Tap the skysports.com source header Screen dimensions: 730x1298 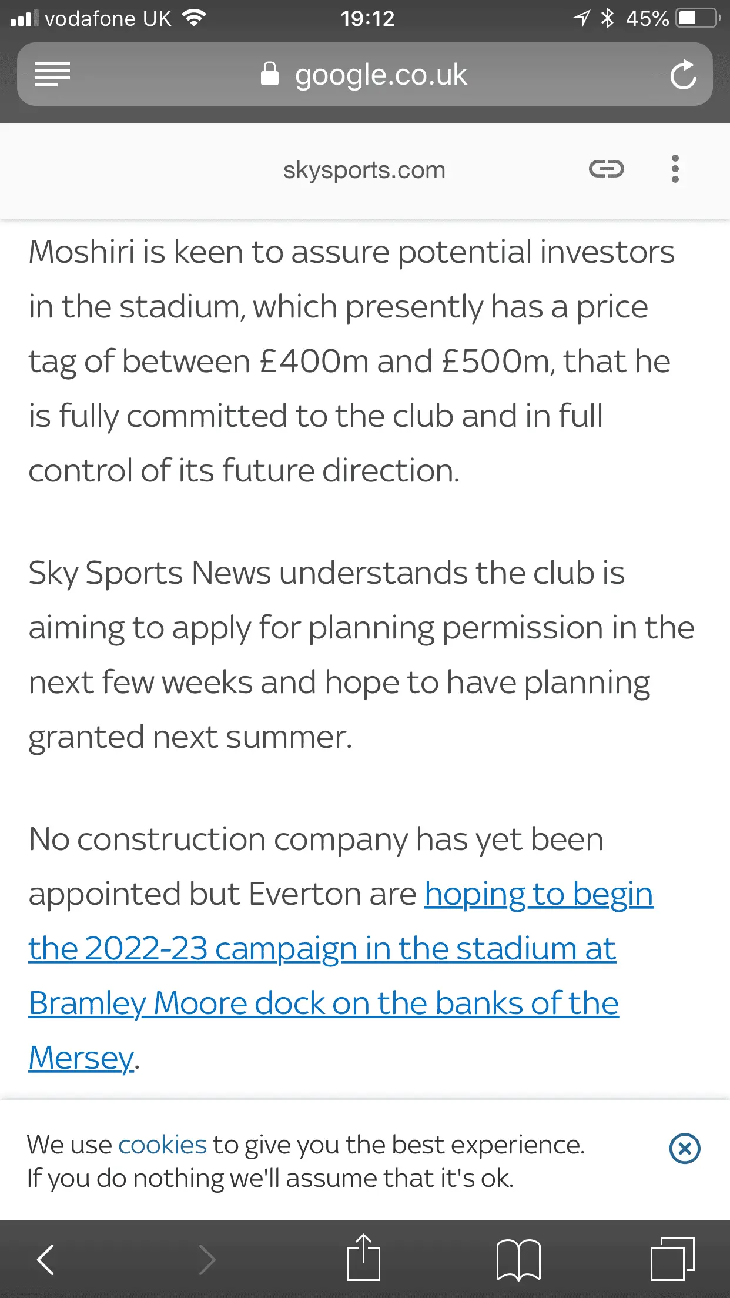tap(364, 170)
